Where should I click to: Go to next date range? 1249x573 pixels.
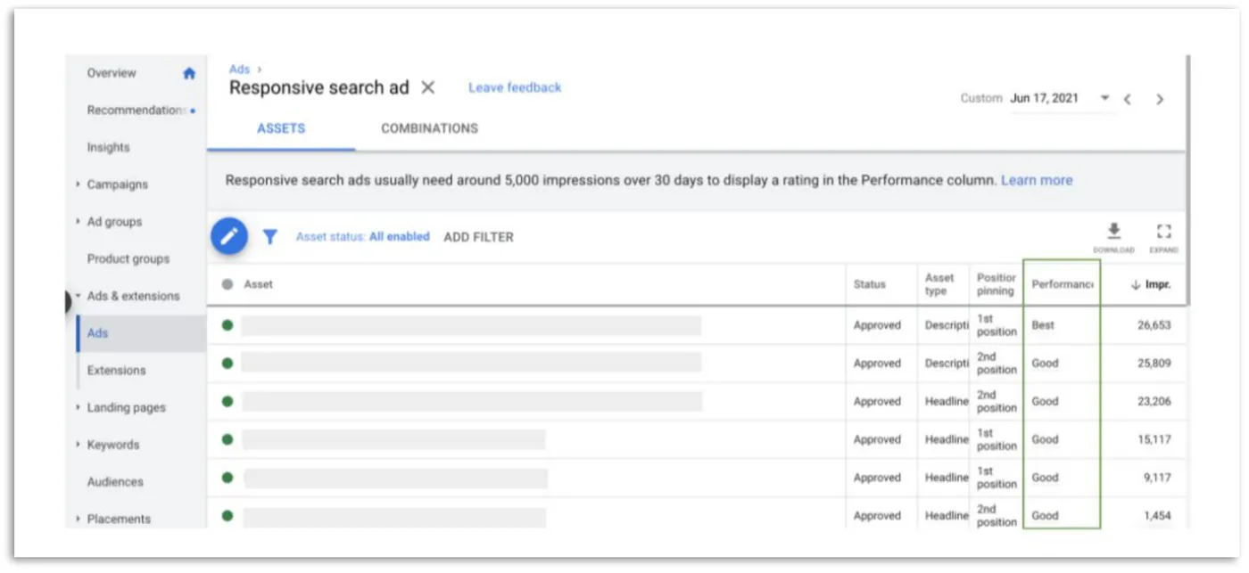[1160, 99]
